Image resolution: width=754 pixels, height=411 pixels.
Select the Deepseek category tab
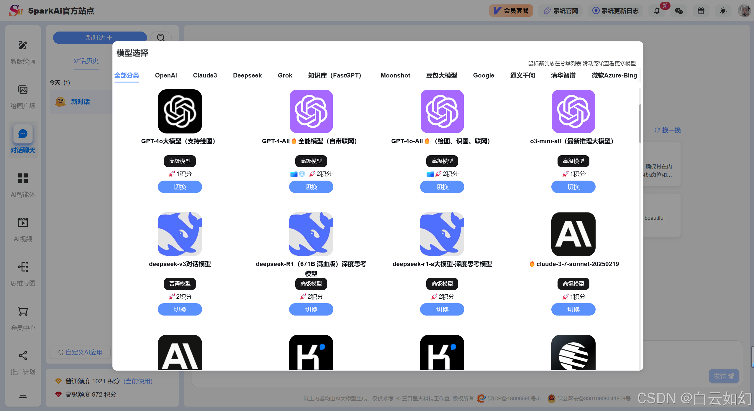[247, 75]
